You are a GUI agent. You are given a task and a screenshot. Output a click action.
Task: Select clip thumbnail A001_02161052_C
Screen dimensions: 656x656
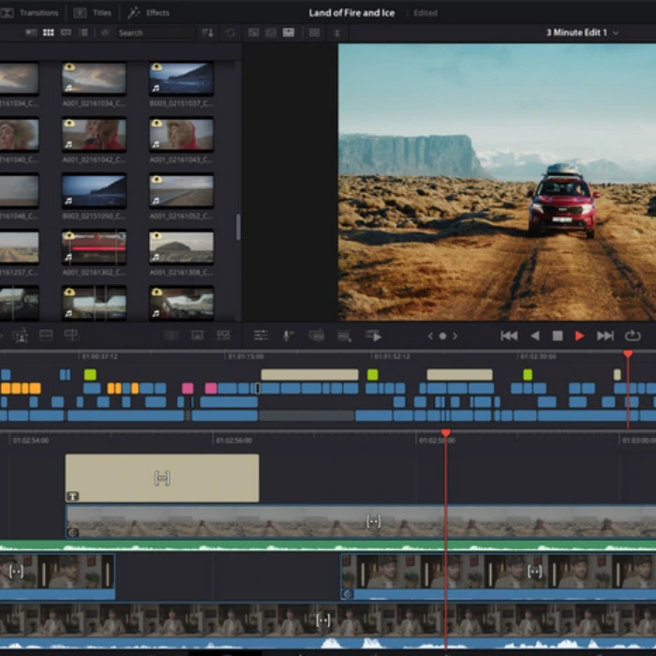click(x=181, y=191)
